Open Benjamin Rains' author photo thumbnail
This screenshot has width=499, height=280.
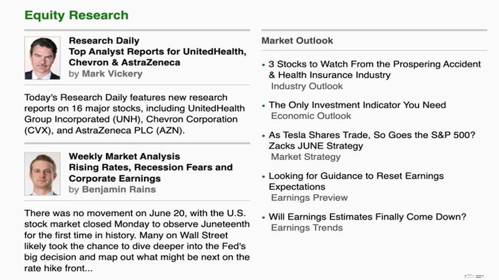42,174
